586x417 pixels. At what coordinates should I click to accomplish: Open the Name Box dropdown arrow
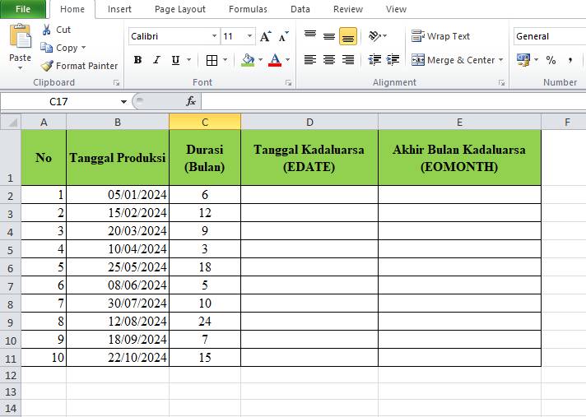tap(123, 101)
